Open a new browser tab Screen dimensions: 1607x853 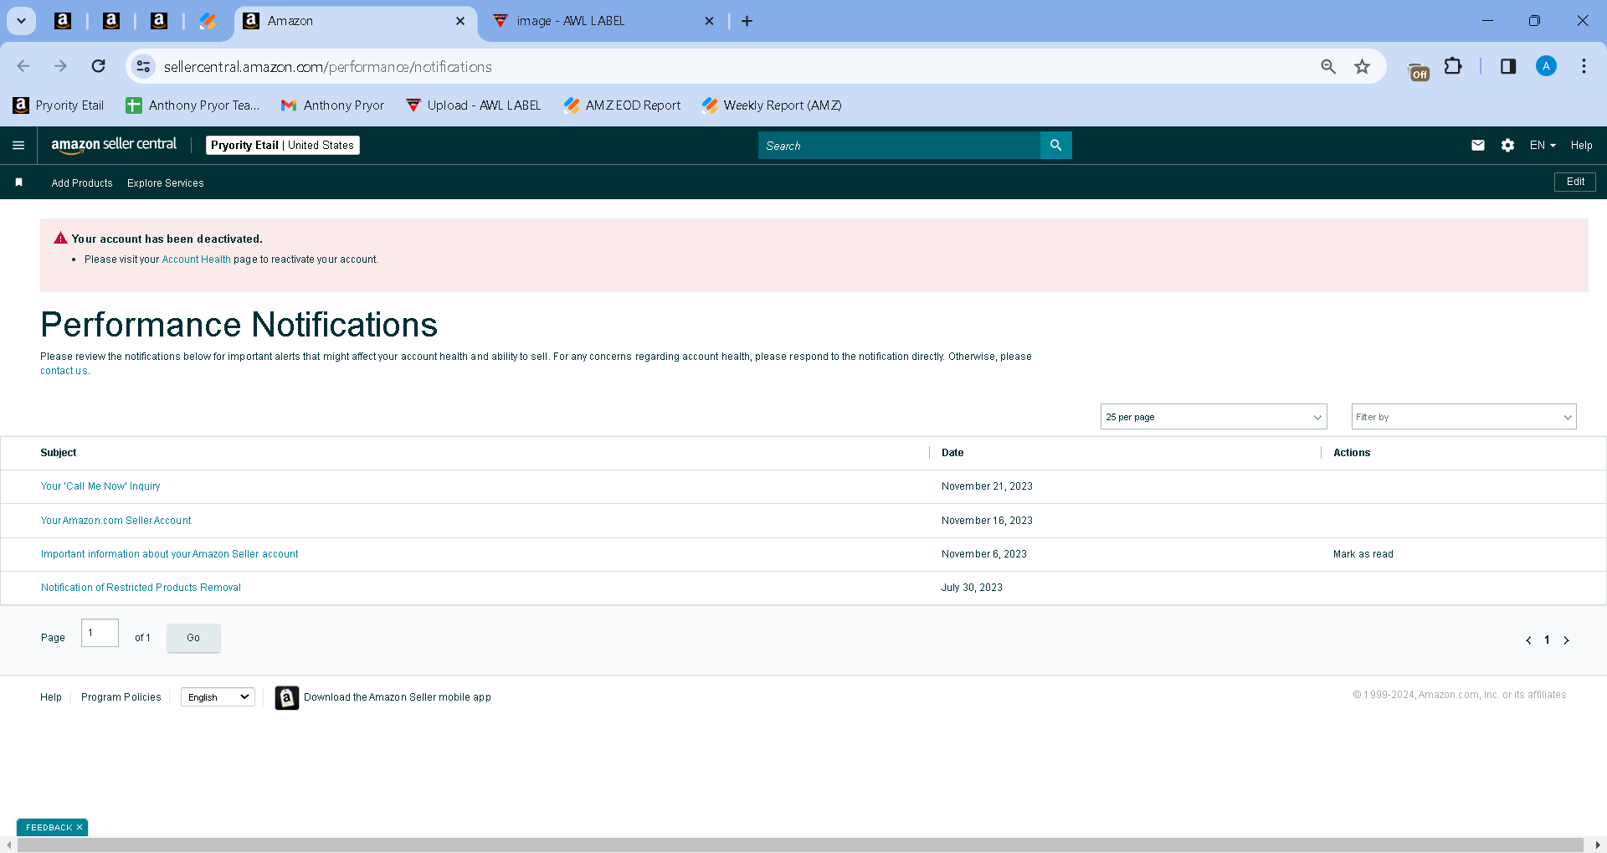(747, 21)
